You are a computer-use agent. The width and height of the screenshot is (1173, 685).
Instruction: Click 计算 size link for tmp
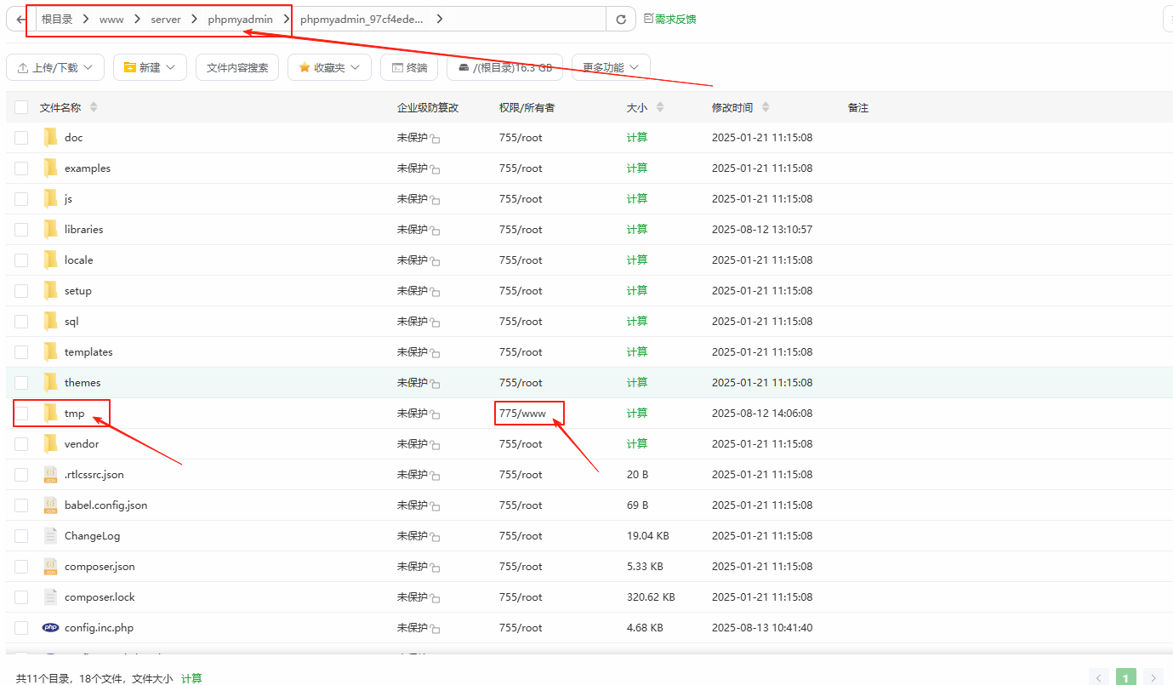(637, 413)
